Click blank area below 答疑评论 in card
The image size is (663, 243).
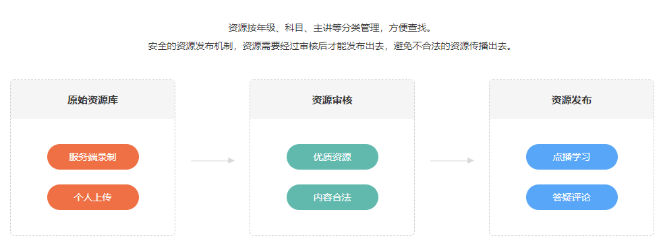(571, 222)
